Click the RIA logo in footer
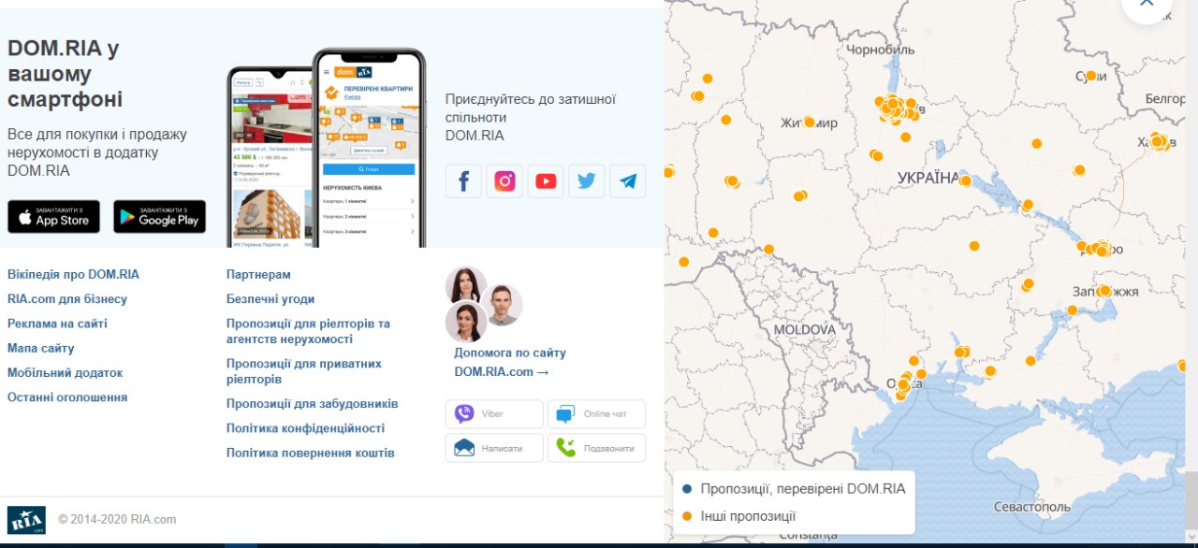The width and height of the screenshot is (1198, 548). [x=26, y=520]
